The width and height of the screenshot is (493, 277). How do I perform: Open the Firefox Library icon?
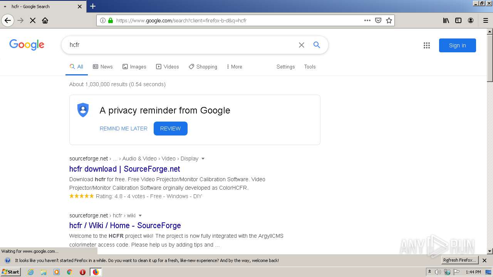click(x=446, y=20)
